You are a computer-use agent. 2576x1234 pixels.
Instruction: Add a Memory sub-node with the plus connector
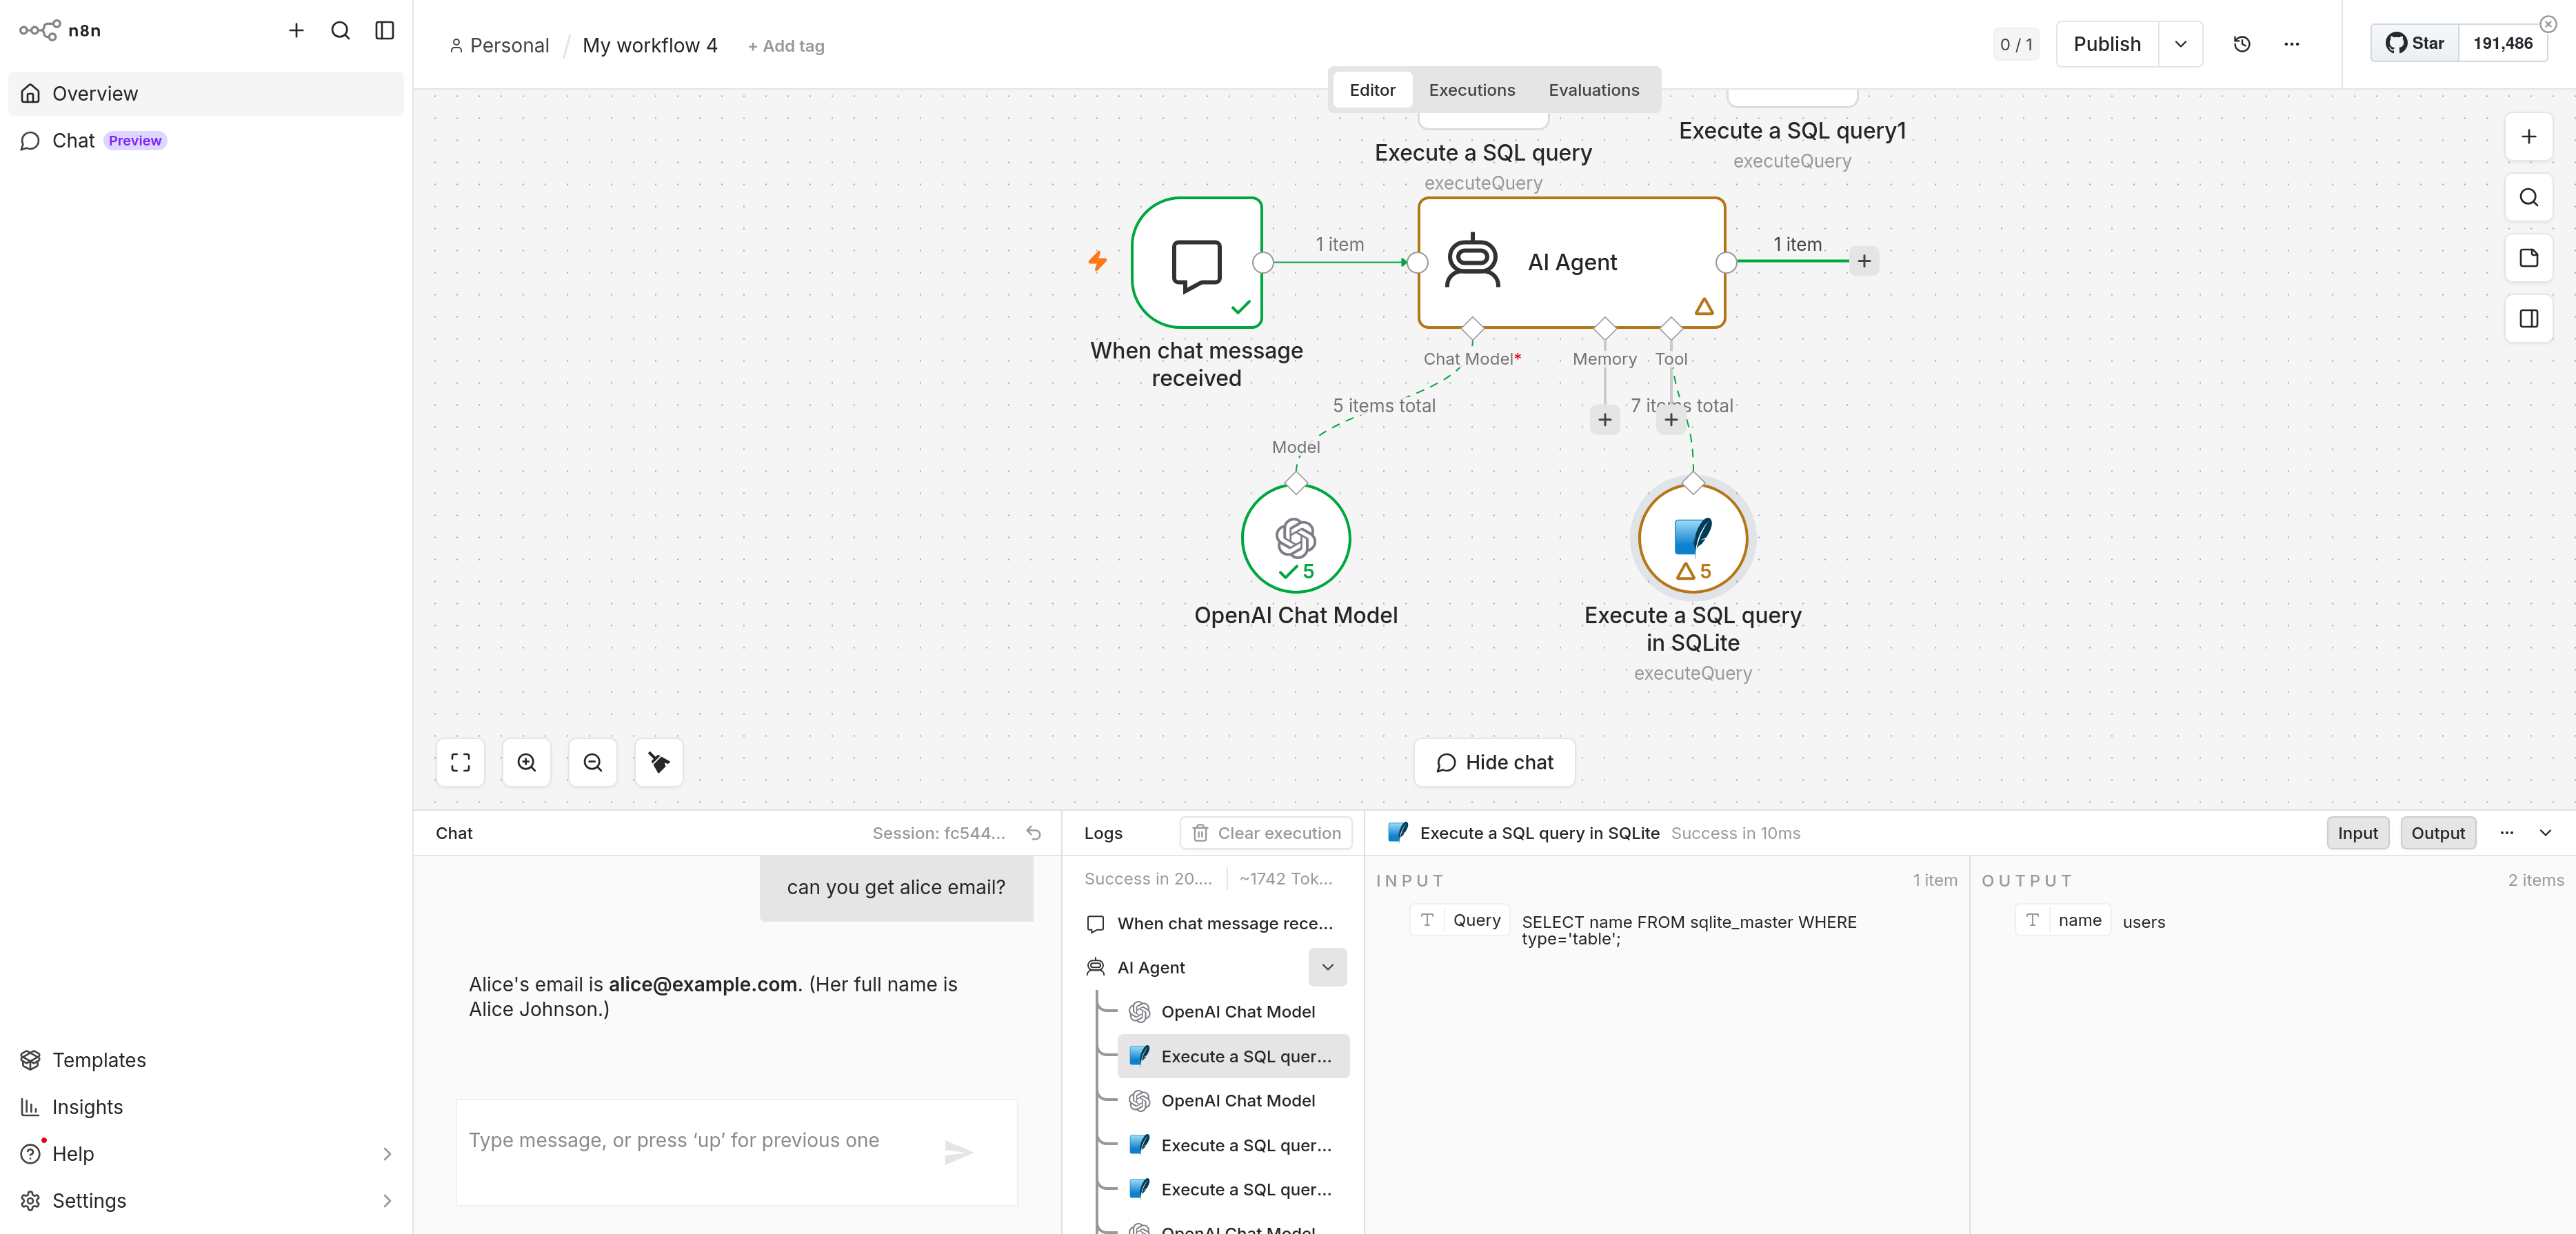point(1604,420)
